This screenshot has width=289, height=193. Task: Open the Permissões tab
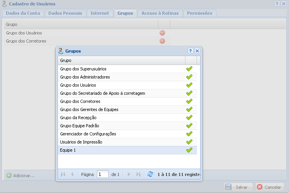tap(199, 13)
